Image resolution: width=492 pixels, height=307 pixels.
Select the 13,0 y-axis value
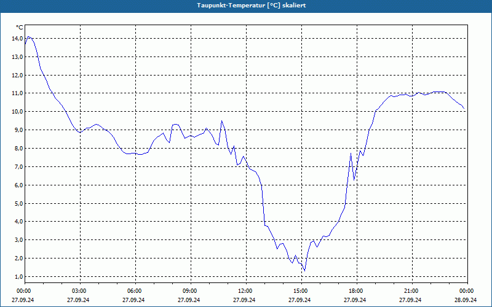click(x=17, y=56)
